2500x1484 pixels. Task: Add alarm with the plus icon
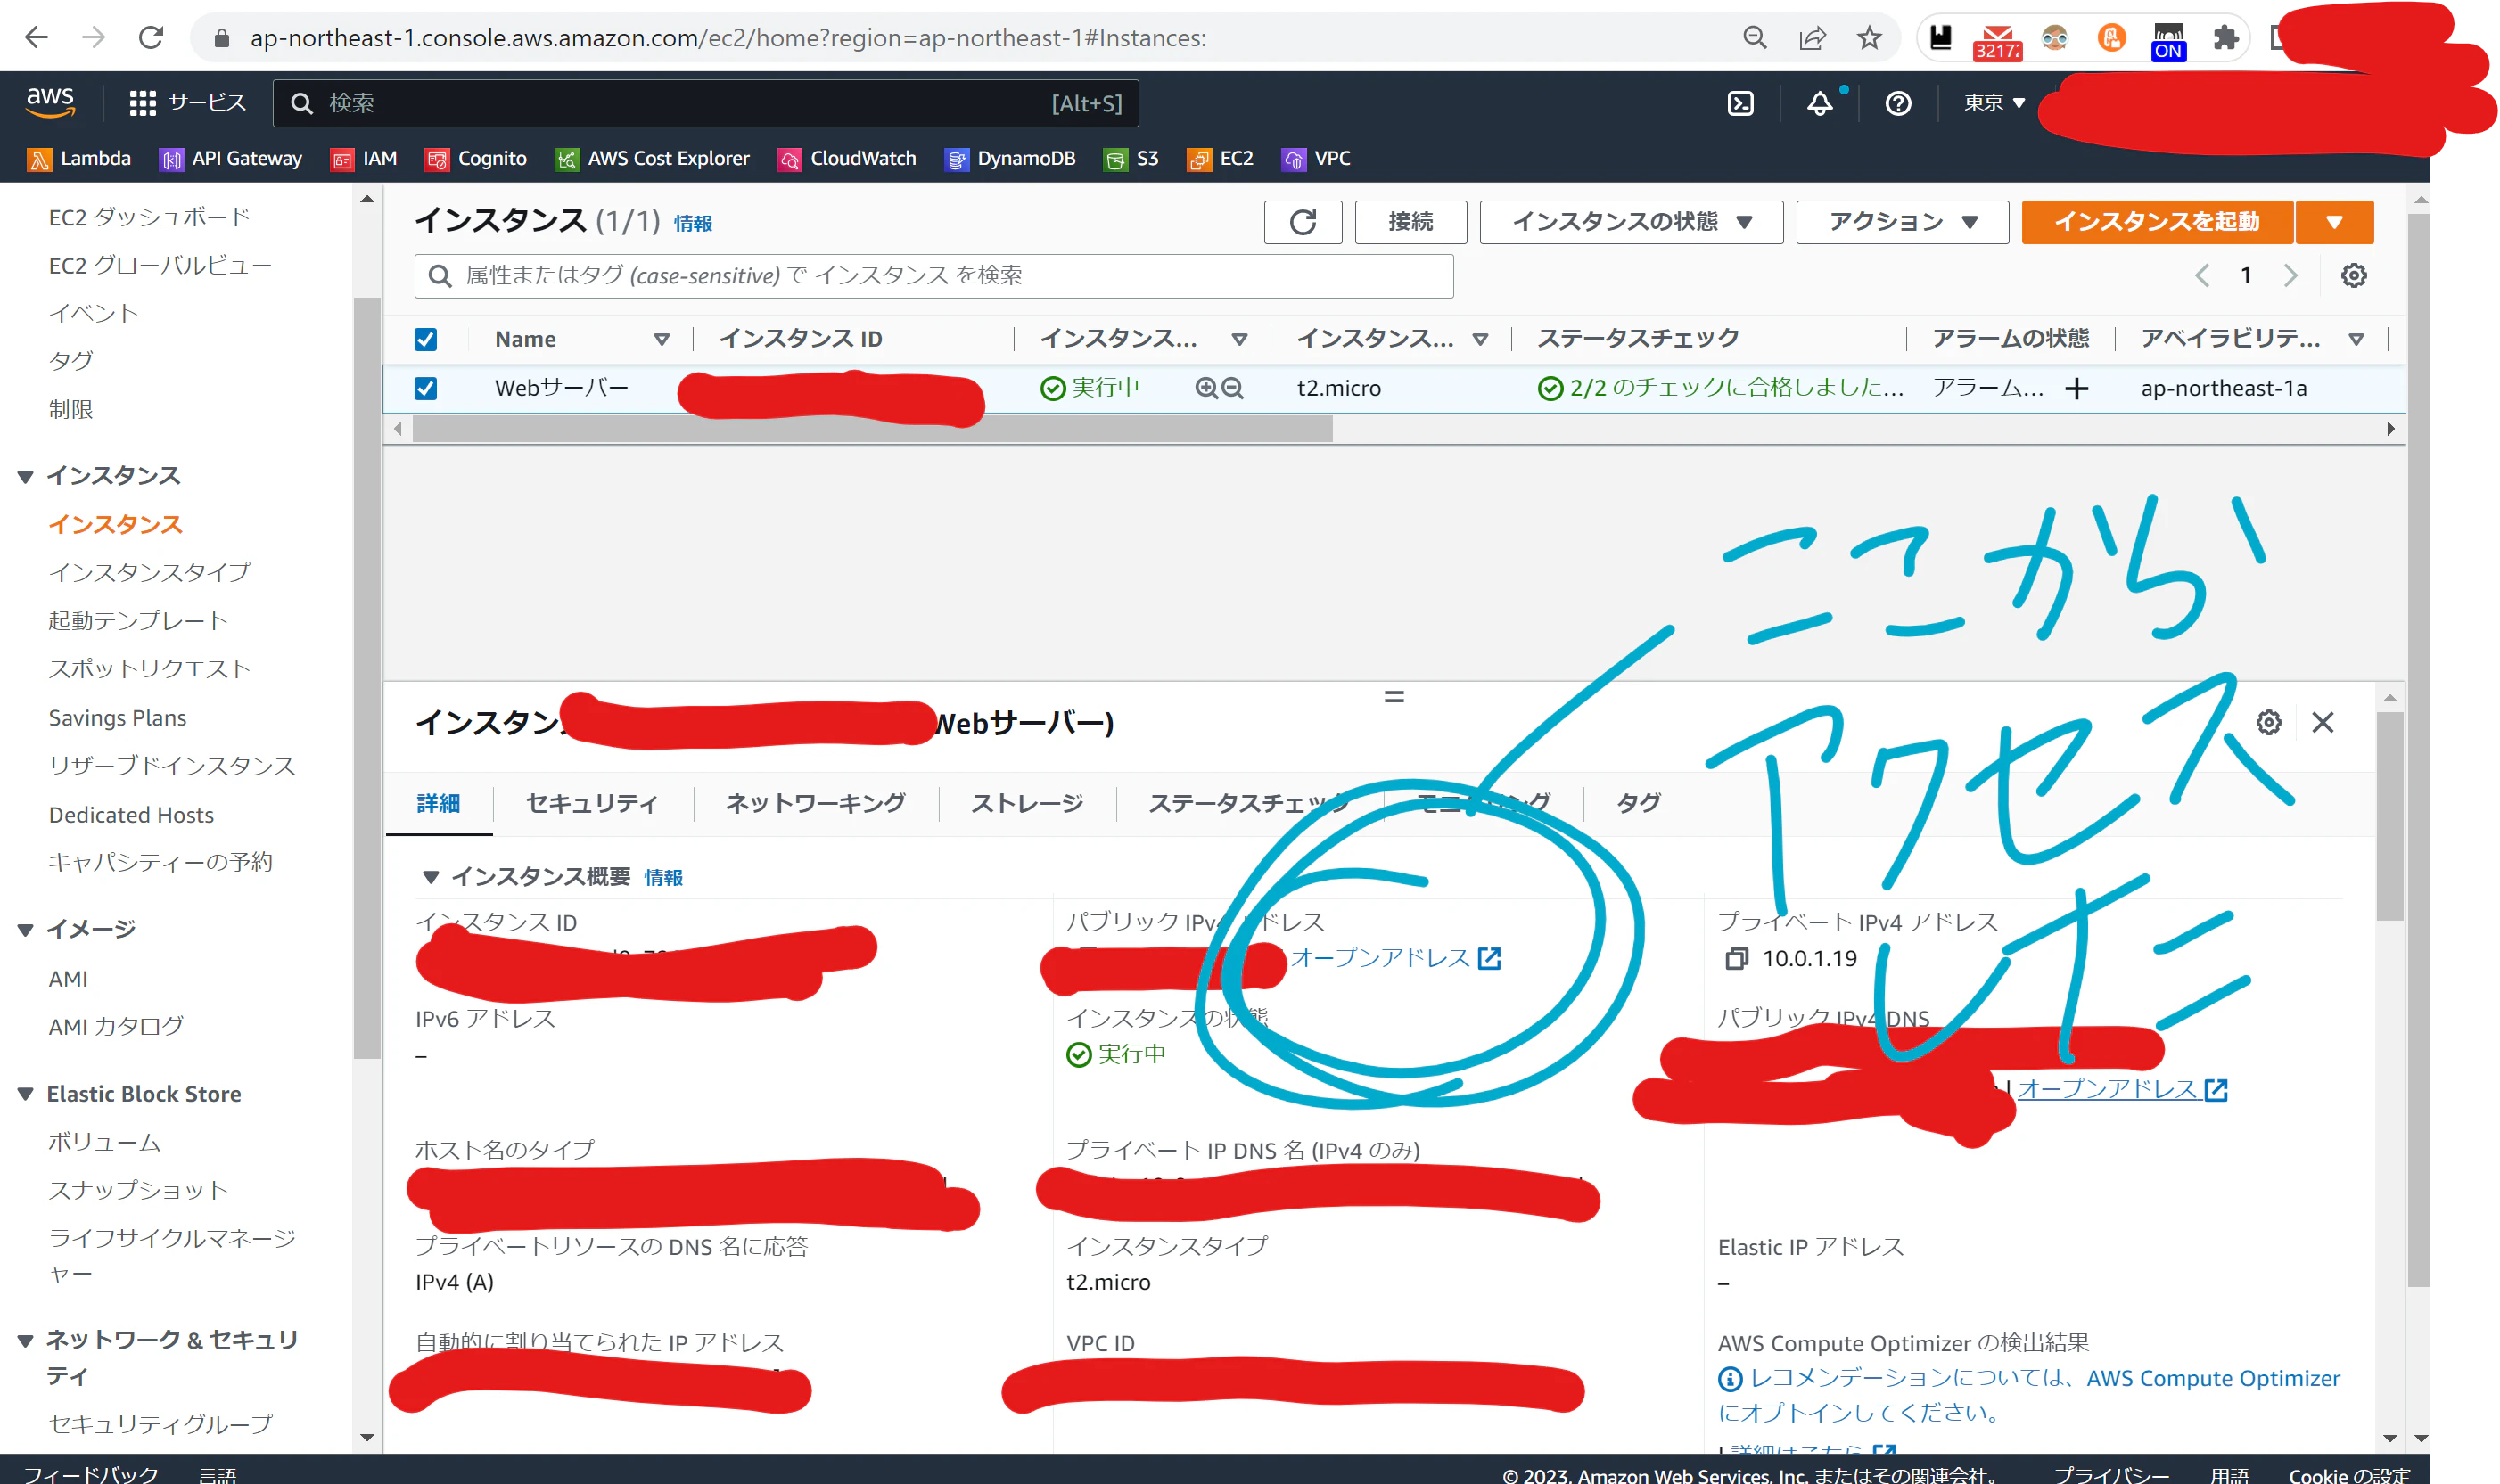coord(2077,389)
